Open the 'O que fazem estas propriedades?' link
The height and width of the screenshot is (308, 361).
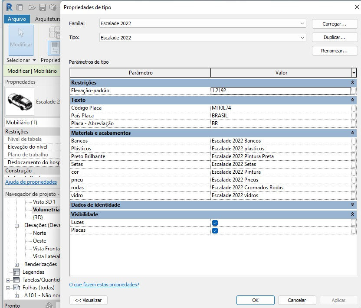click(104, 285)
